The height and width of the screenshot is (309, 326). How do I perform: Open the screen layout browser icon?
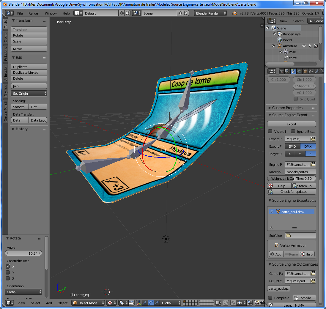pos(78,13)
